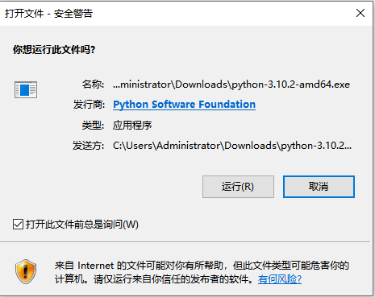Click the 你想运行此文件吗? heading

pos(54,50)
